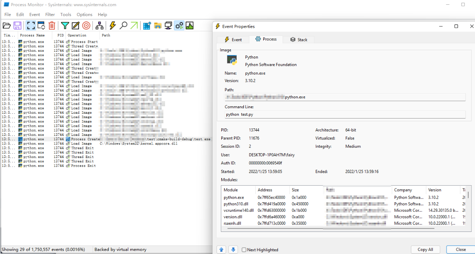Viewport: 475px width, 254px height.
Task: Click the Command Line field 'python test.py'
Action: tap(345, 114)
